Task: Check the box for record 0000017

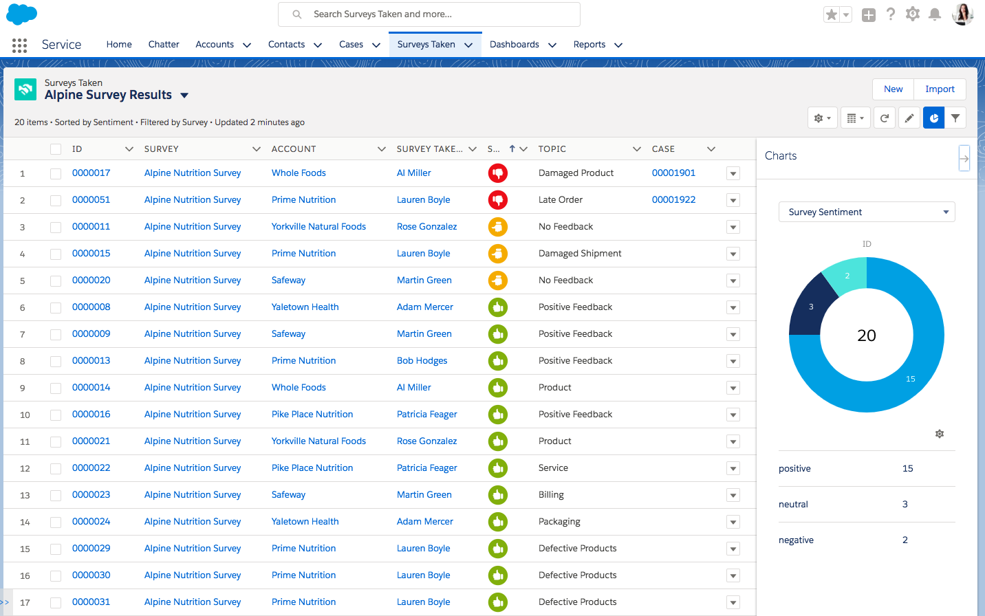Action: click(x=56, y=174)
